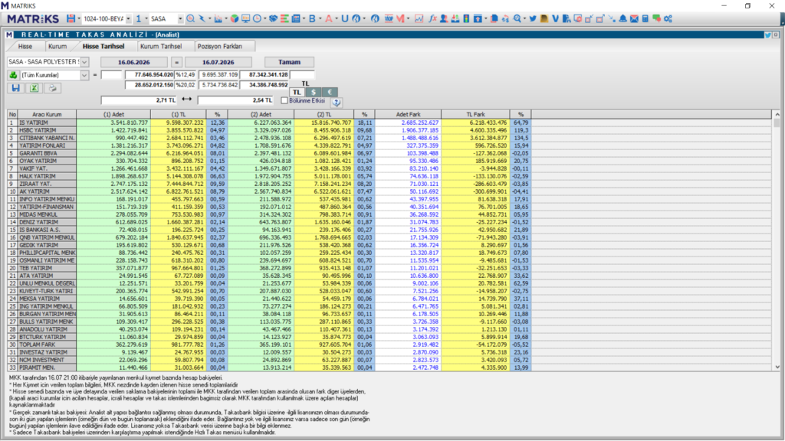785x441 pixels.
Task: Click the 2,54 TL price field
Action: [x=235, y=100]
